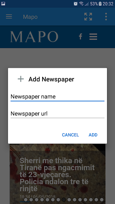Viewport: 115px width, 204px height.
Task: Tap plus icon beside Add Newspaper
Action: (21, 79)
